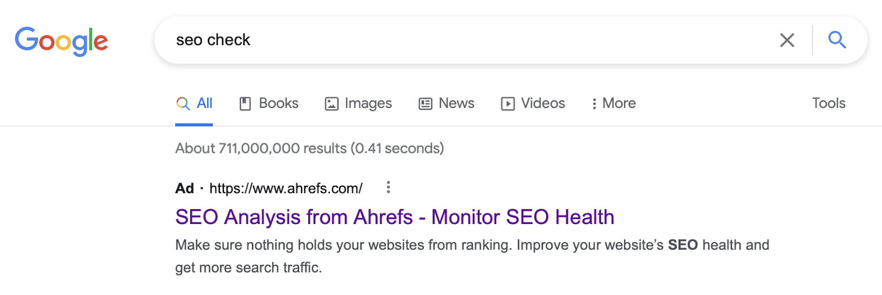The width and height of the screenshot is (882, 295).
Task: Switch to the Videos tab label
Action: click(543, 103)
